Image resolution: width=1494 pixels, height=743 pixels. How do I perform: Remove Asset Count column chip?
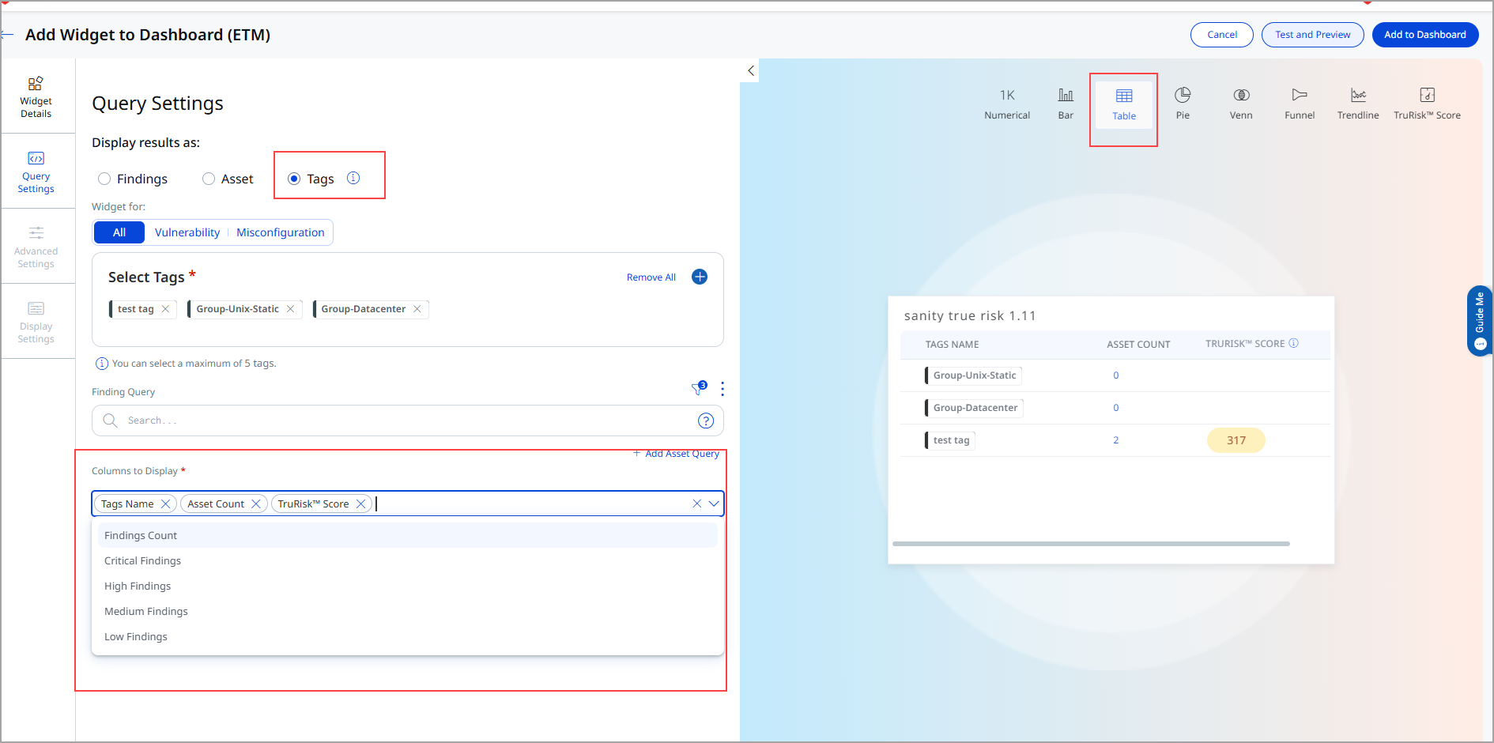(x=256, y=504)
